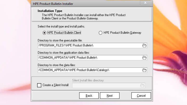The image size is (187, 105).
Task: Open folder browser for application data files directory
Action: [144, 58]
